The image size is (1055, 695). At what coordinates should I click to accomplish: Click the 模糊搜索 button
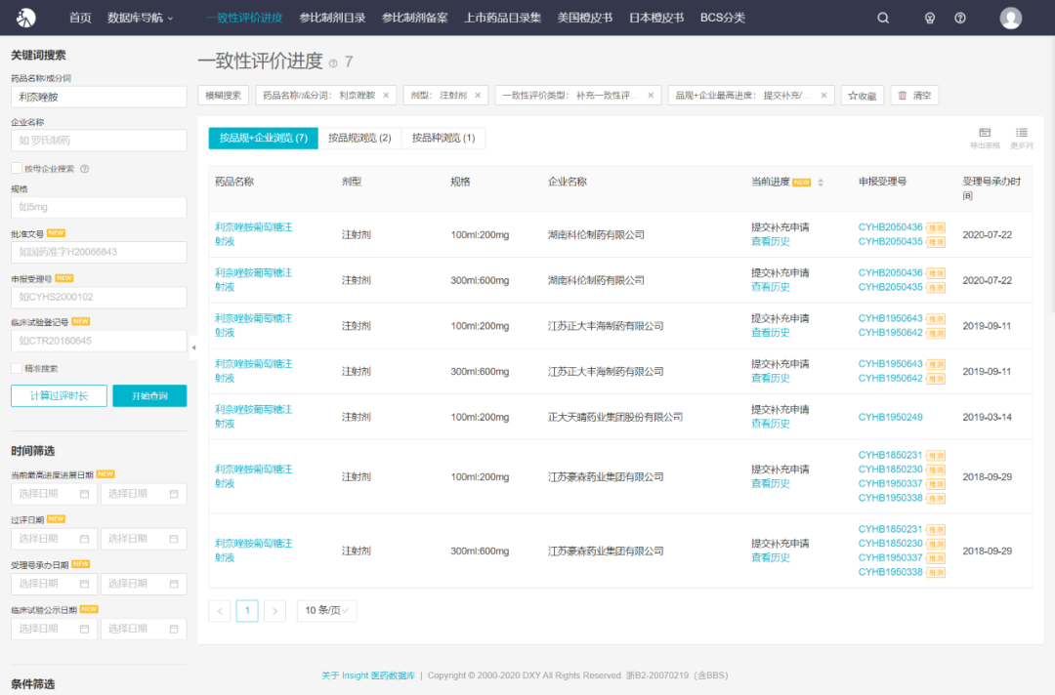coord(223,96)
